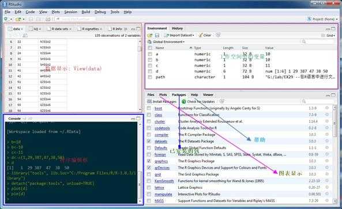Toggle checkbox for variable path

pos(150,77)
